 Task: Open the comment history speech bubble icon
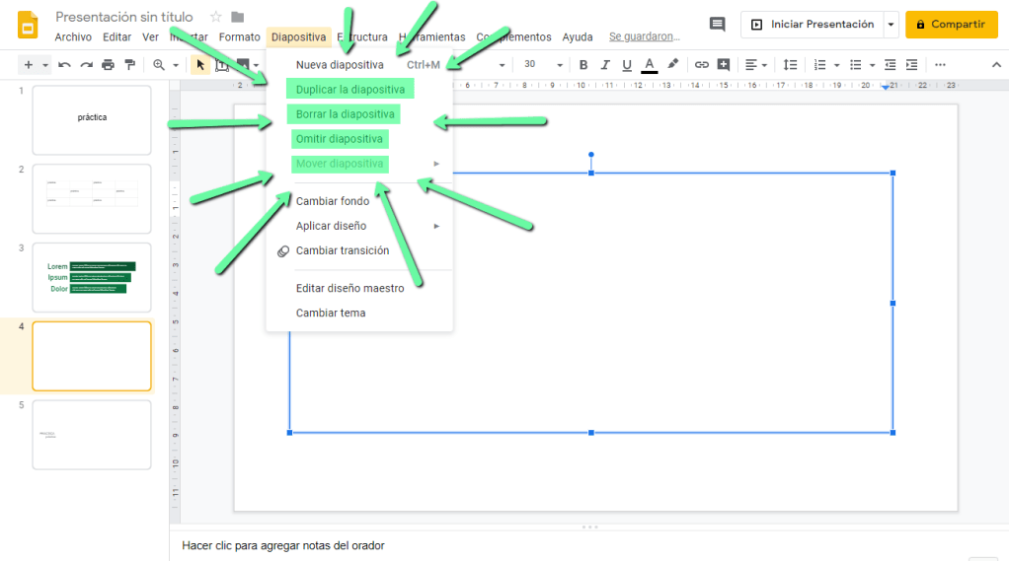(718, 25)
